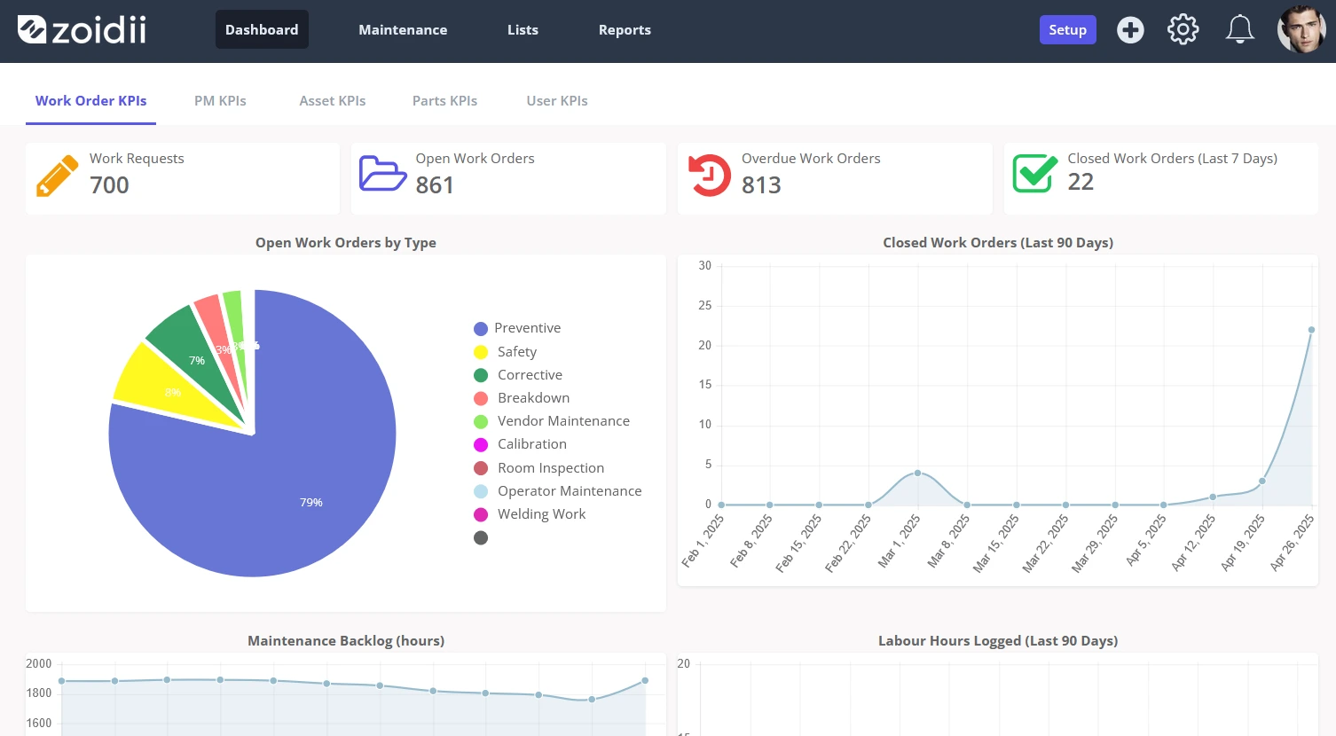The image size is (1336, 736).
Task: Switch to the Asset KPIs tab
Action: pyautogui.click(x=333, y=101)
